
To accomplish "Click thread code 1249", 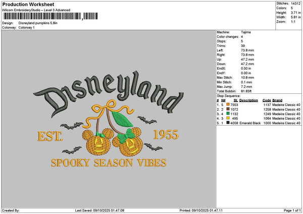I will (x=267, y=114).
